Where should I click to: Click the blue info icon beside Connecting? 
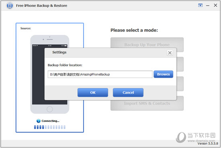click(39, 121)
